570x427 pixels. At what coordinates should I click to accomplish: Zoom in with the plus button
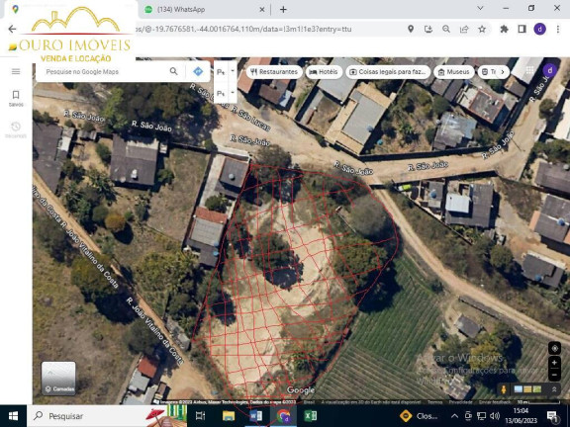pyautogui.click(x=554, y=363)
